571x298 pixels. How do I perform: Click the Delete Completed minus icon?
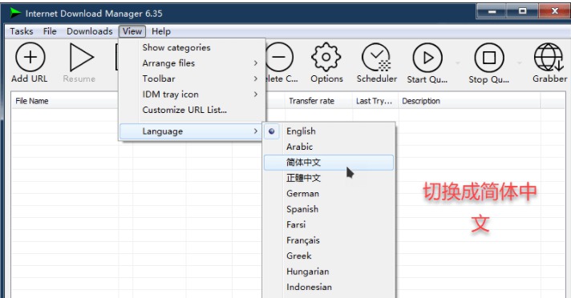click(279, 57)
